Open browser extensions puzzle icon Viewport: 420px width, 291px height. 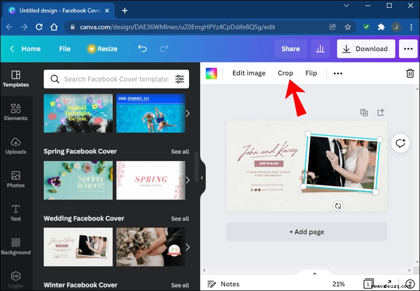click(x=381, y=27)
